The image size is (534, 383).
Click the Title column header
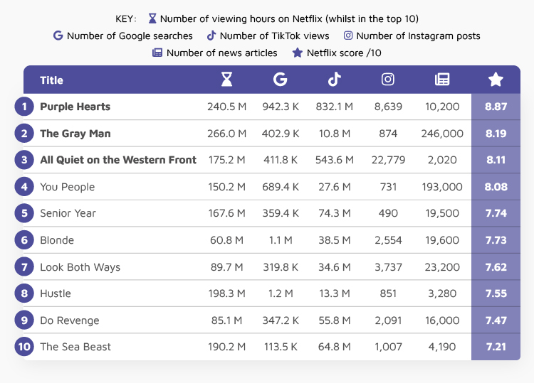(51, 80)
